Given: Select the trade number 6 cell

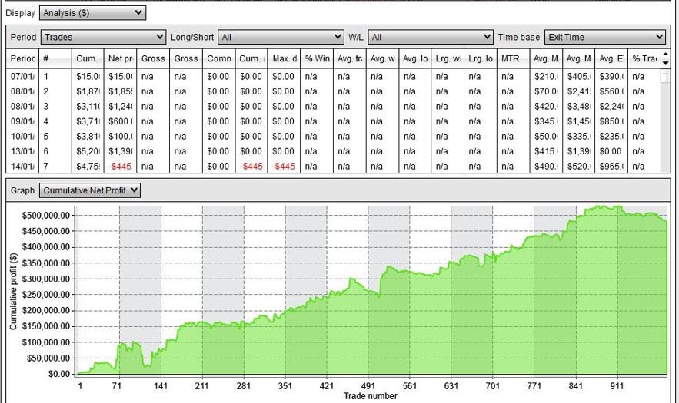Looking at the screenshot, I should point(55,151).
